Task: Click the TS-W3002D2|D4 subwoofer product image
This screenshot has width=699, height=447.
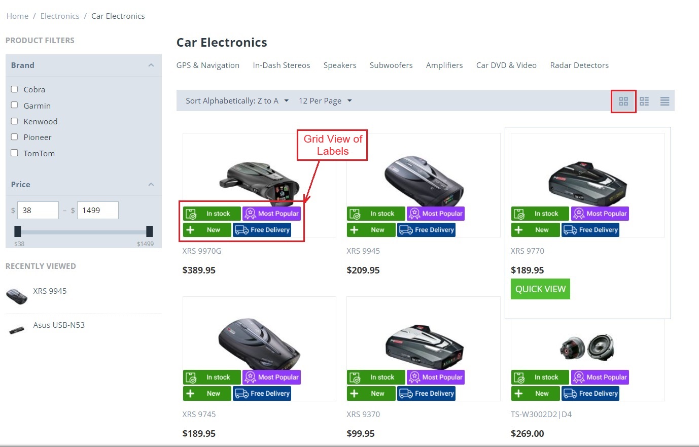Action: coord(587,348)
